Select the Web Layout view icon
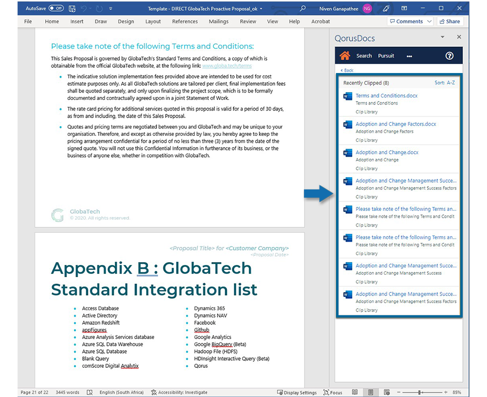Screen dimensions: 487x397 (x=387, y=392)
